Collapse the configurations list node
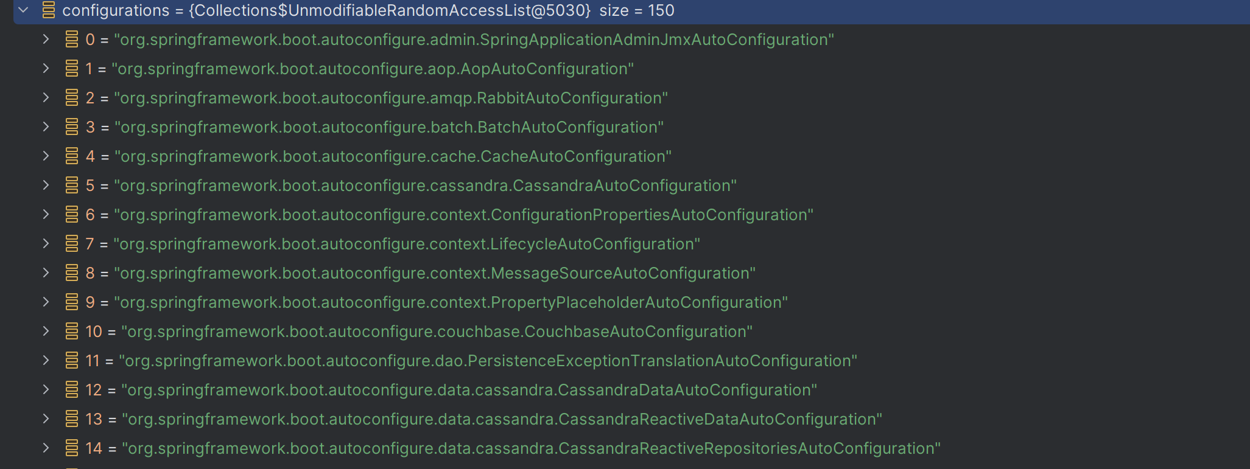Viewport: 1250px width, 469px height. coord(24,10)
